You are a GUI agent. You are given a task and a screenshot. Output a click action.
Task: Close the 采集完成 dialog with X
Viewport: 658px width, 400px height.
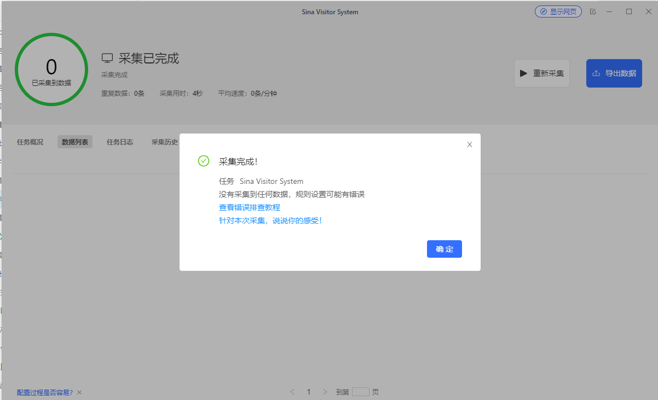tap(469, 144)
